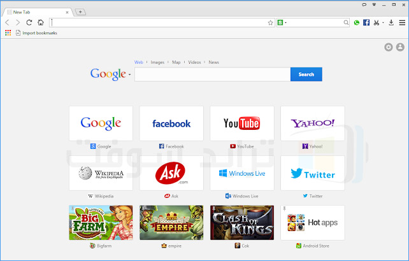This screenshot has height=261, width=409.
Task: Close the New Tab tab
Action: 67,12
